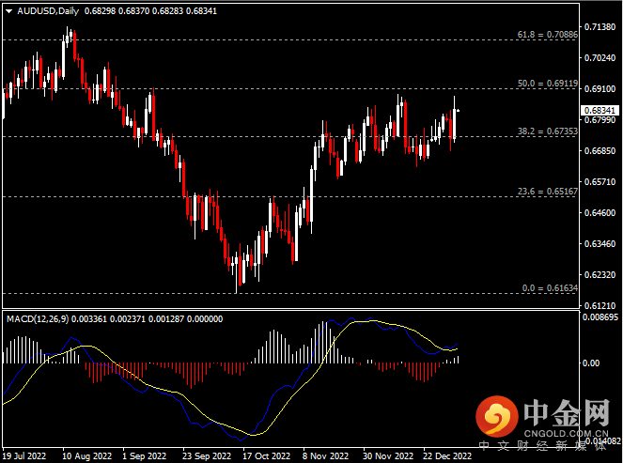Click the orange CNGOLD cloud logo

pos(493,414)
